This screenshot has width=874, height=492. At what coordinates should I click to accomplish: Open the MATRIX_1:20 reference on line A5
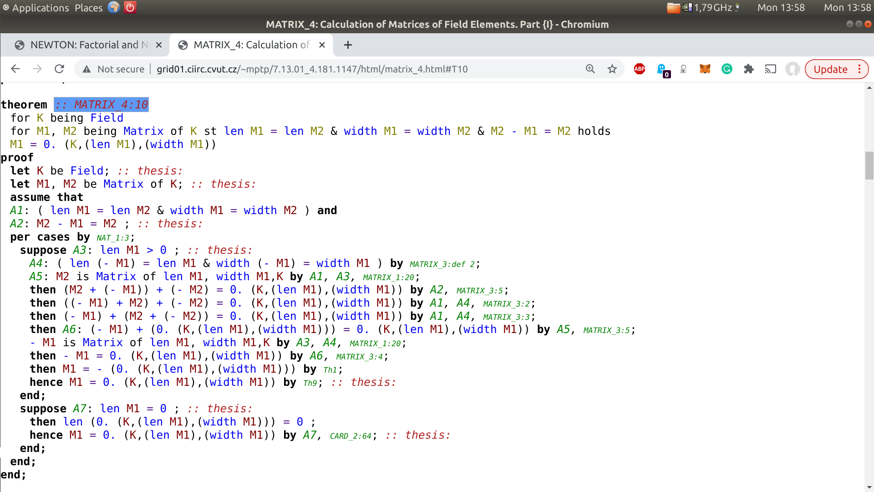389,277
